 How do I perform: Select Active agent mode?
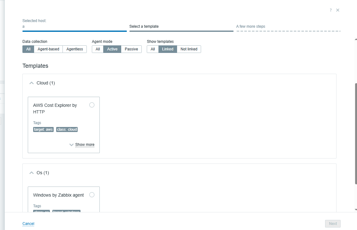click(x=112, y=49)
